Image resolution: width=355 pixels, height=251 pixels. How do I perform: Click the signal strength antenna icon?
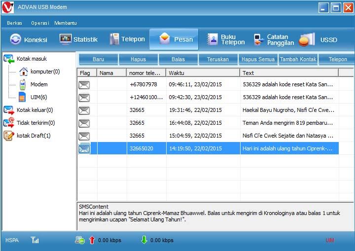(x=35, y=240)
